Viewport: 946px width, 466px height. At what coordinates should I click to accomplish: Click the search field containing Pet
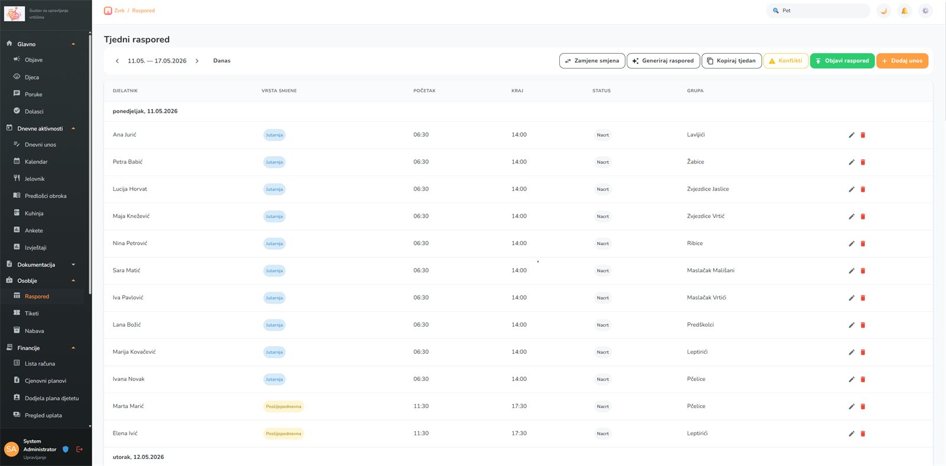click(x=818, y=11)
